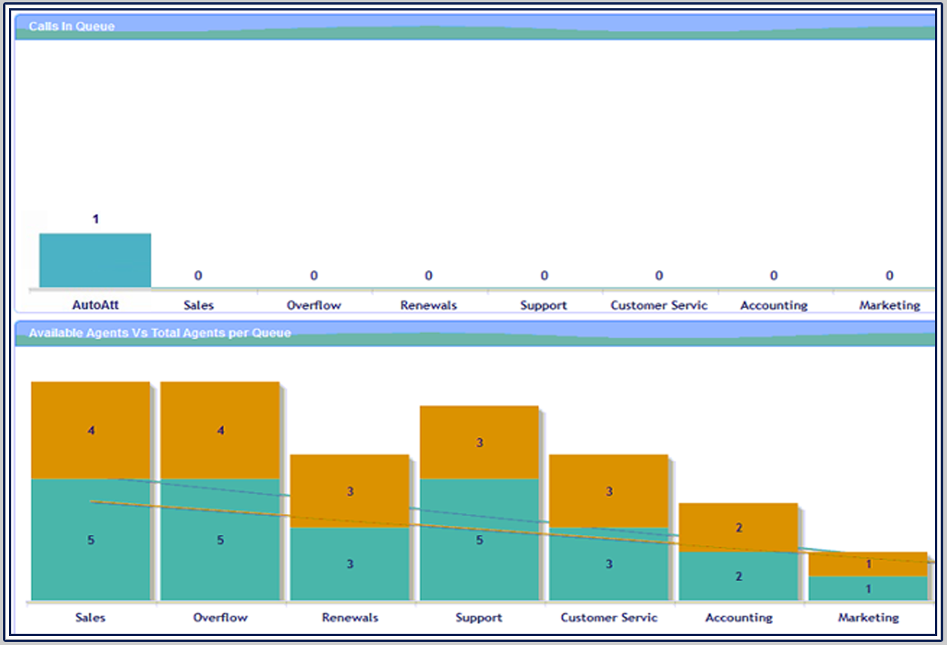Click the AutoAtt axis label

tap(95, 305)
